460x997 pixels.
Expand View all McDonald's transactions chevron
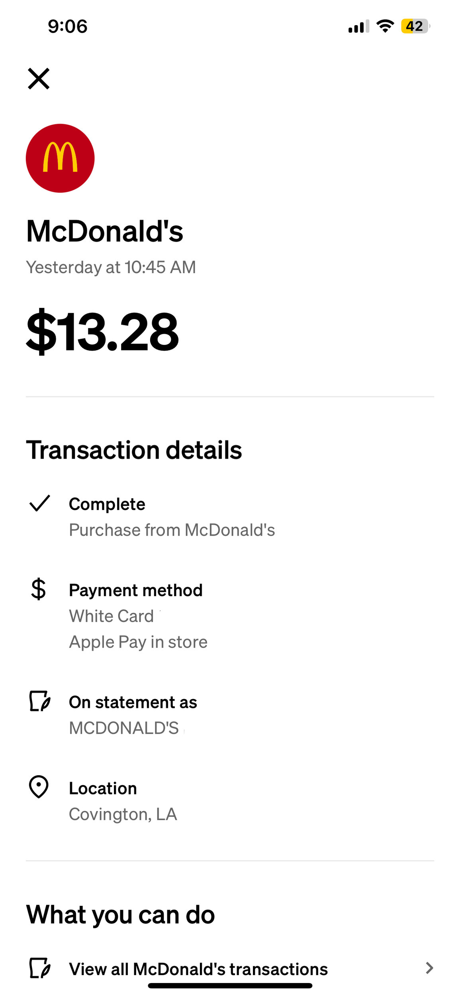click(x=429, y=968)
